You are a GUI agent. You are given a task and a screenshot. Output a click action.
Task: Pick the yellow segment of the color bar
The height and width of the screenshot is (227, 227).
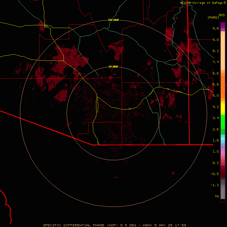tap(223, 108)
